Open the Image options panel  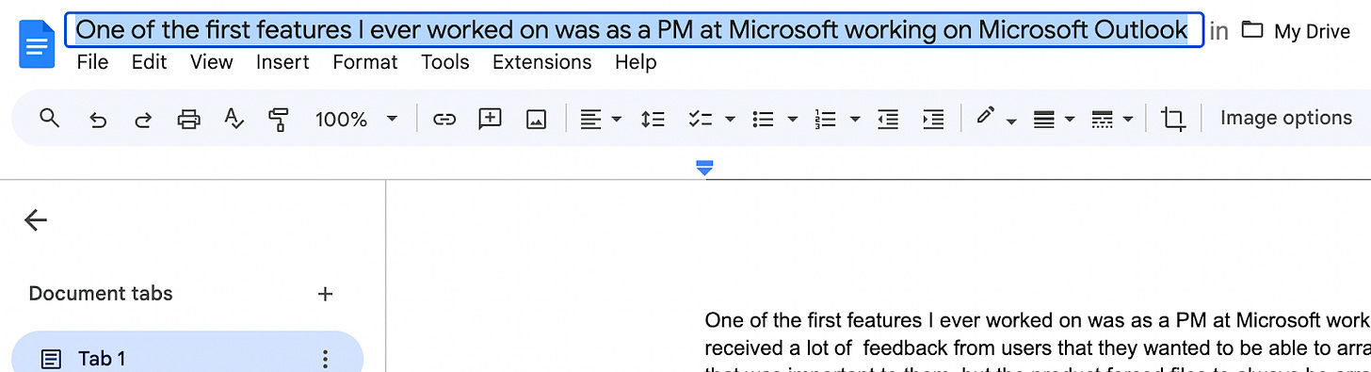(x=1286, y=118)
